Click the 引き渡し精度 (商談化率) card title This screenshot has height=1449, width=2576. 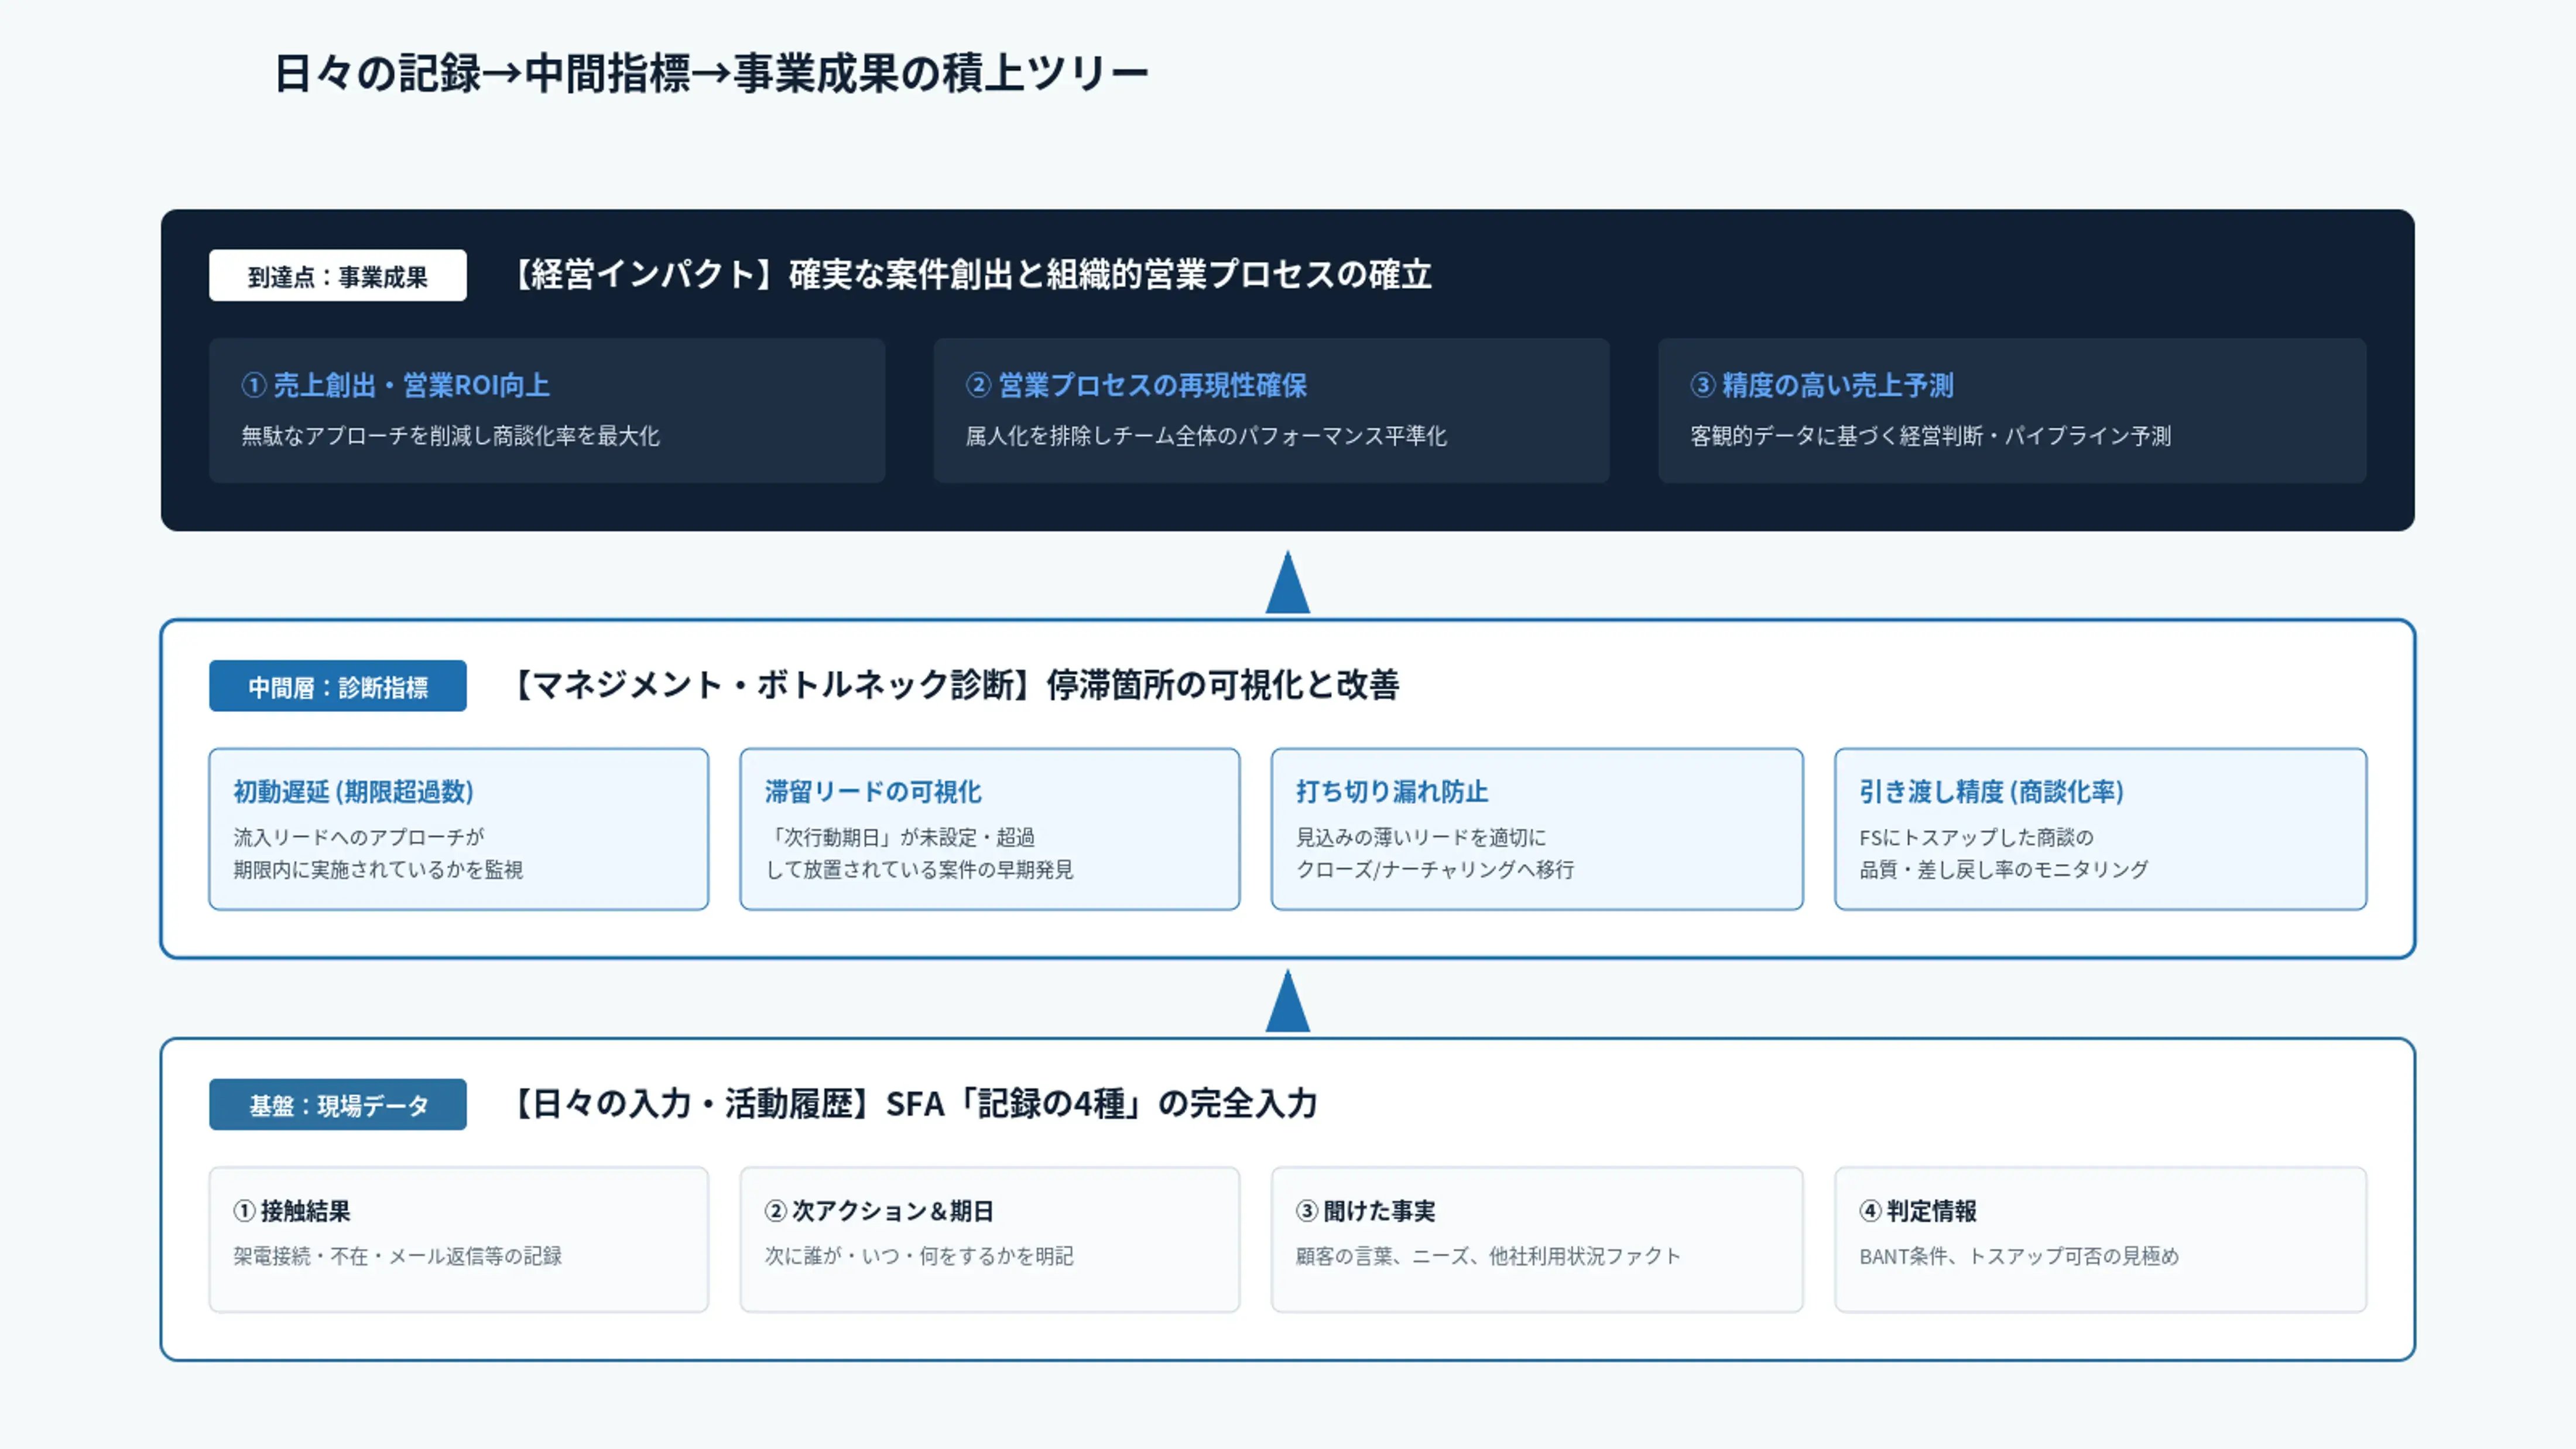point(1991,791)
